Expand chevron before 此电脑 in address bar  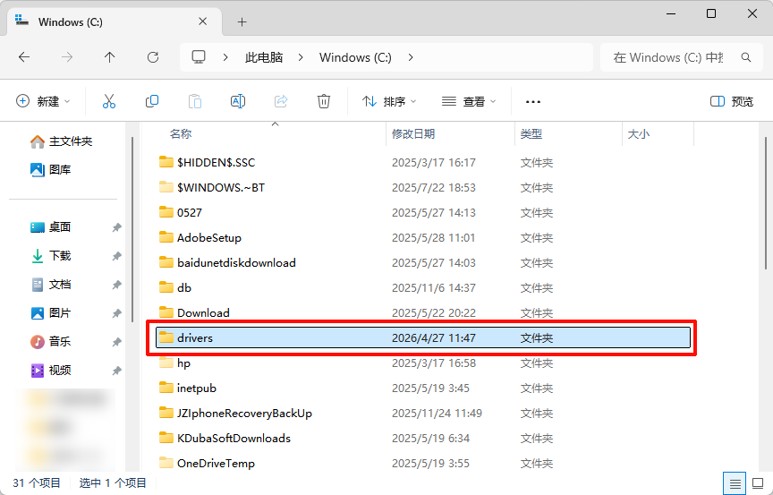[225, 57]
